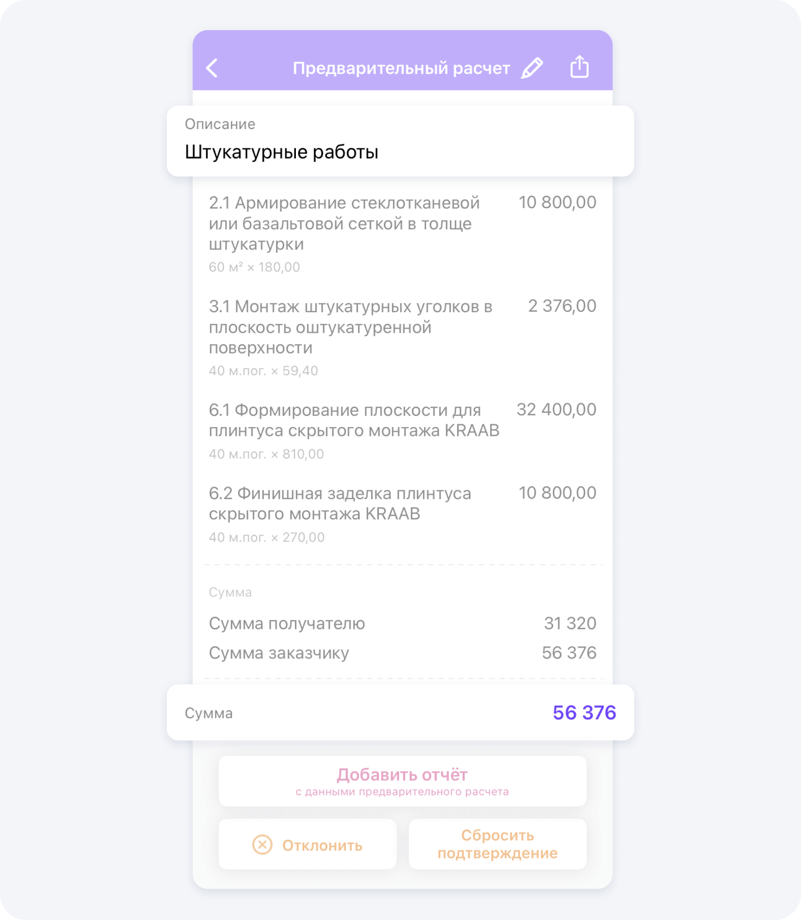Tap price 32 400,00 of item 6.1
The height and width of the screenshot is (920, 801).
[x=556, y=410]
